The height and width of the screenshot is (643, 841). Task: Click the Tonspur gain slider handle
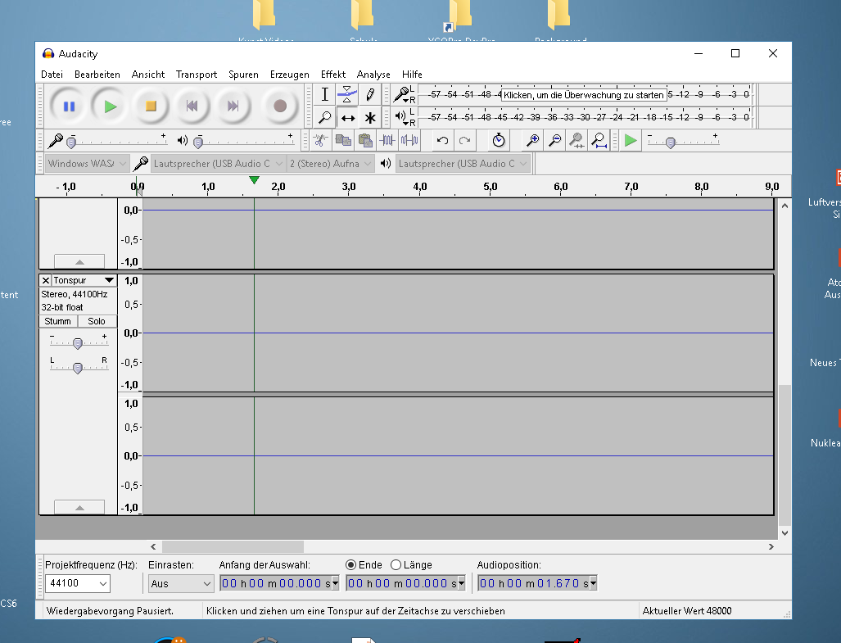click(x=78, y=343)
